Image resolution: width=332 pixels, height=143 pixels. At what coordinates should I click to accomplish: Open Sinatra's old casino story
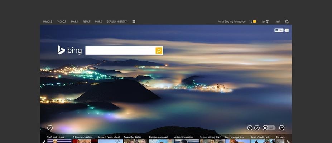pyautogui.click(x=263, y=139)
